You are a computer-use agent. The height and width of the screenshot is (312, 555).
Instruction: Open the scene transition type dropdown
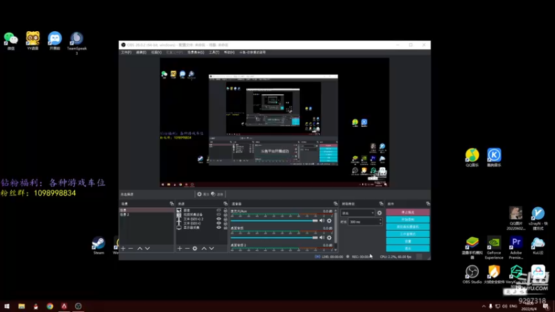click(357, 213)
